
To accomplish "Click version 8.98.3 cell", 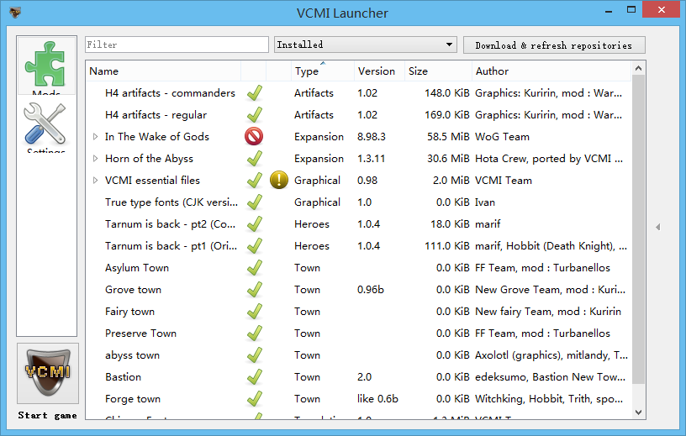I will click(372, 136).
